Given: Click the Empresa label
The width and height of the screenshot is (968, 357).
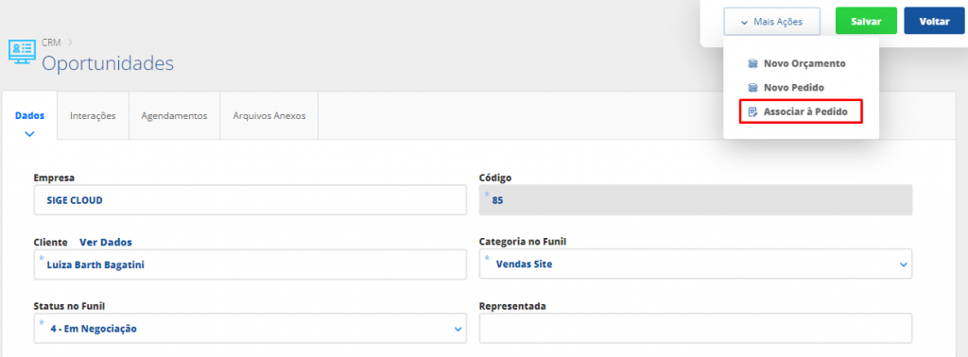Looking at the screenshot, I should coord(54,178).
